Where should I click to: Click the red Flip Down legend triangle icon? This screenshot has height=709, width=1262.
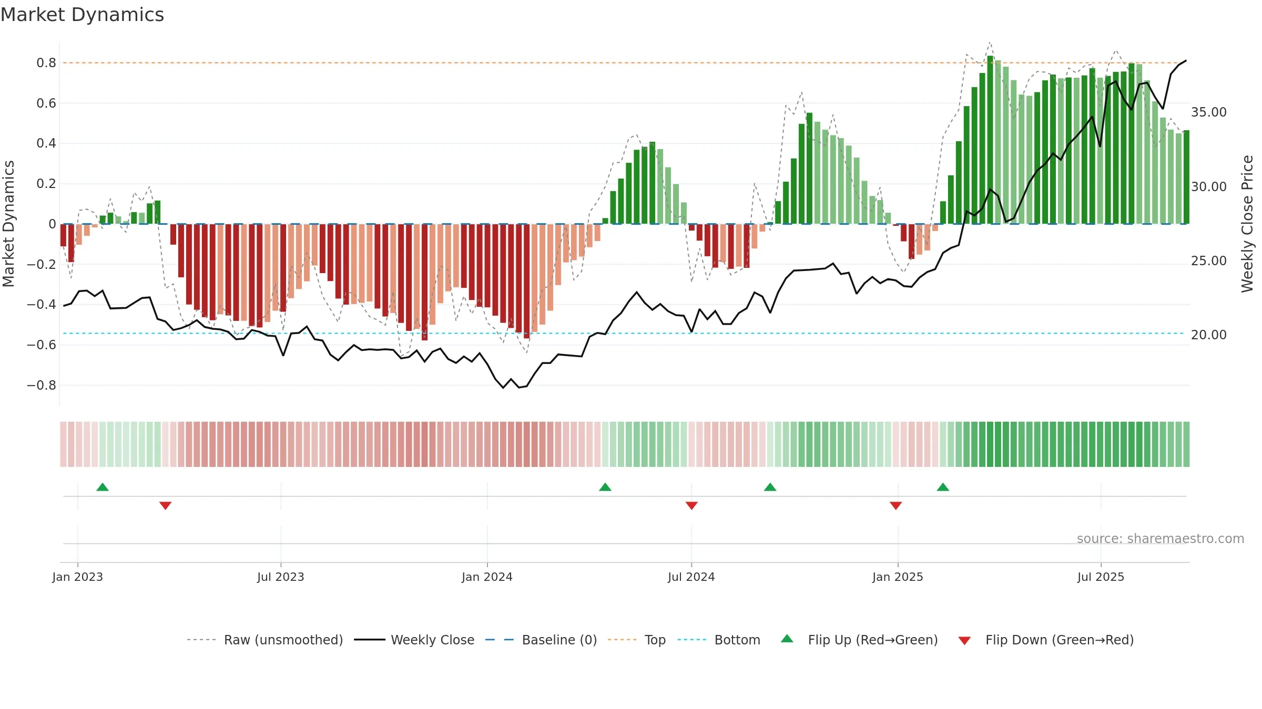964,641
